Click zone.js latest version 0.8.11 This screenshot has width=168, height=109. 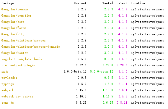click(x=122, y=103)
